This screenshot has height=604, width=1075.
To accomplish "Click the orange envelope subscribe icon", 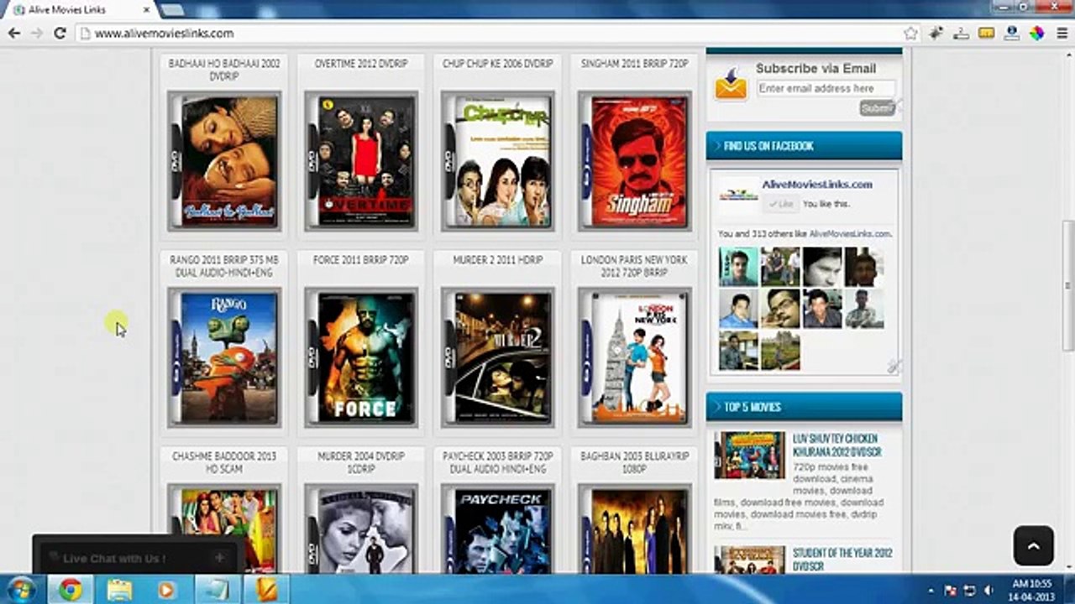I will [731, 84].
